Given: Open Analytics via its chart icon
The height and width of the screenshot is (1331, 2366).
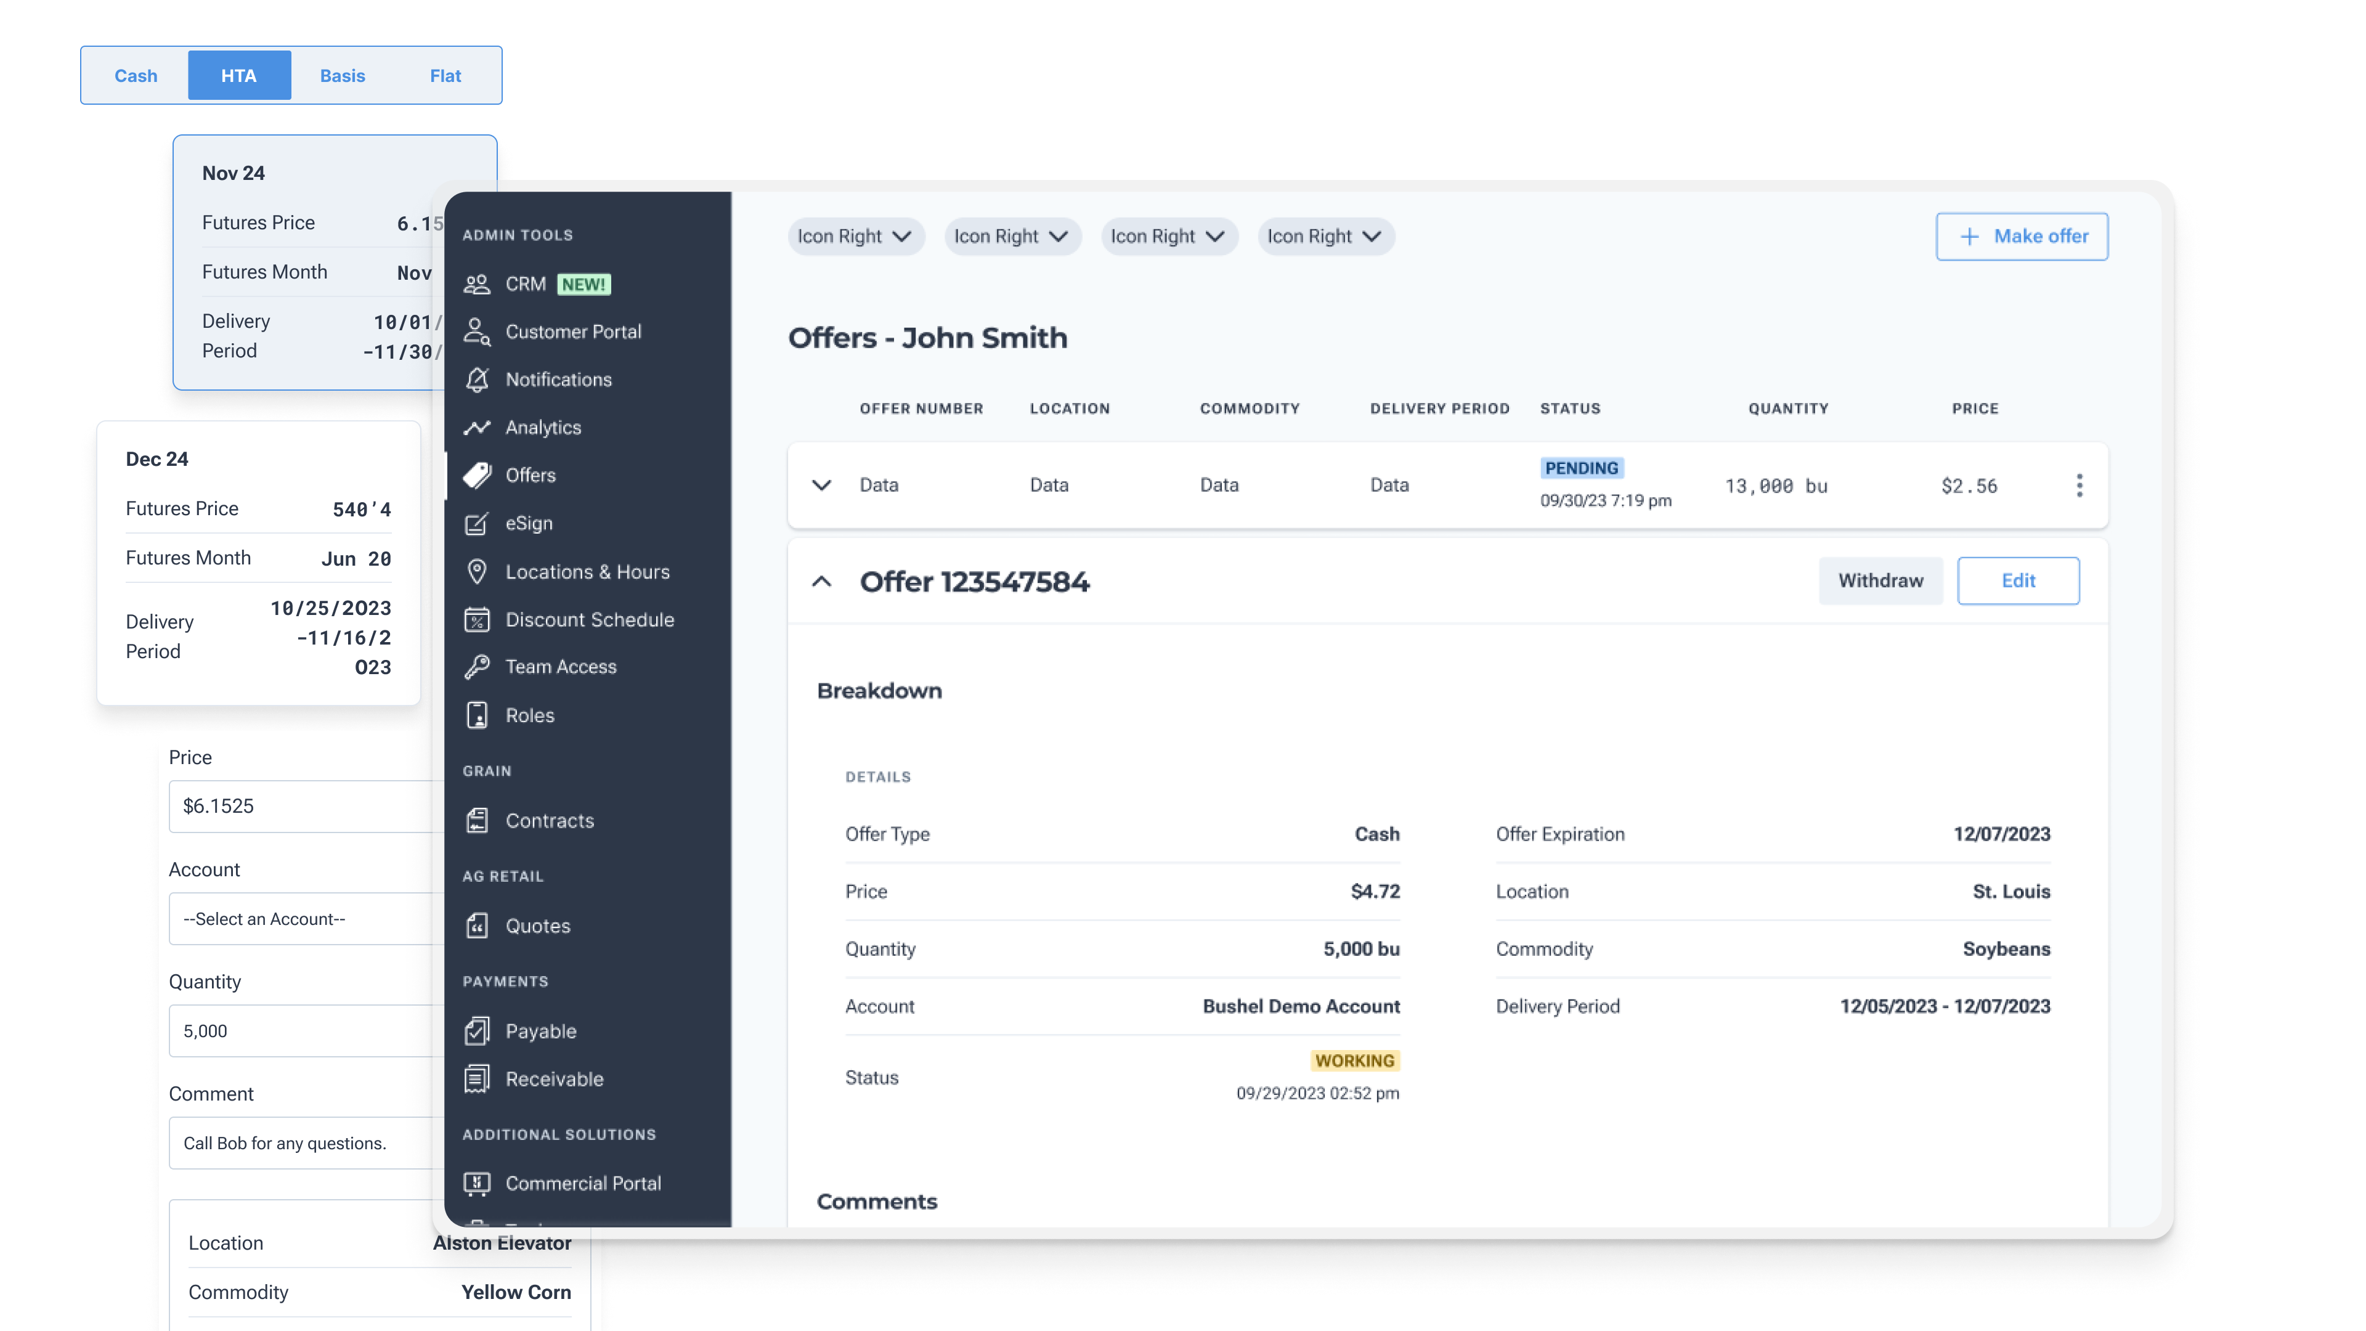Looking at the screenshot, I should [477, 427].
